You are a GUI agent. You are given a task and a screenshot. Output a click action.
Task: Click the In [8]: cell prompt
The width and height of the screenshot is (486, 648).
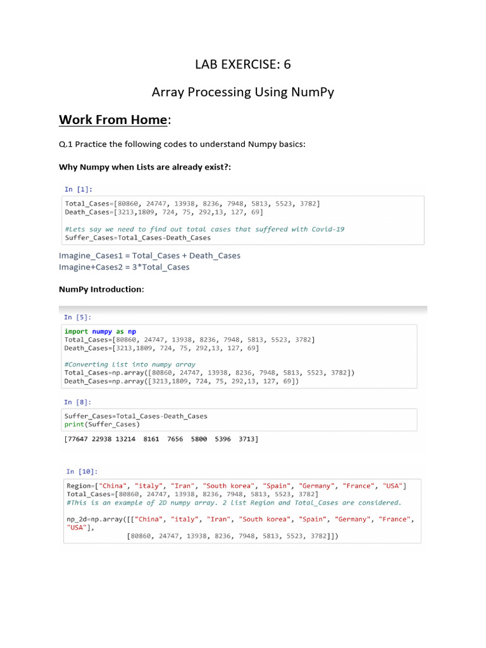(x=77, y=402)
